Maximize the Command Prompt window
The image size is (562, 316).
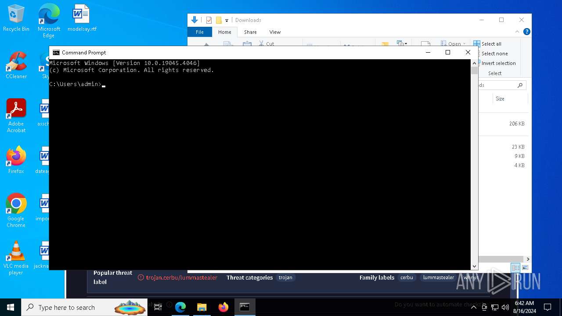pyautogui.click(x=448, y=53)
